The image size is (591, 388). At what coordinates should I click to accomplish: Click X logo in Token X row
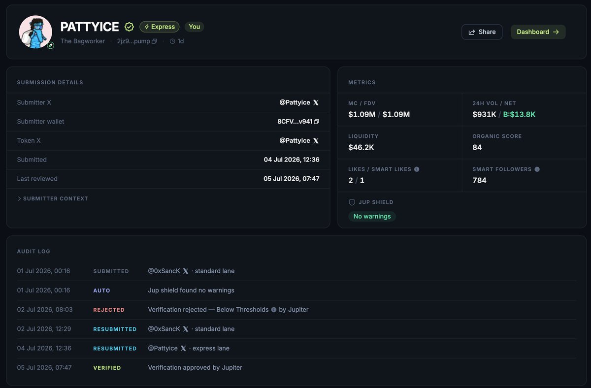tap(316, 140)
